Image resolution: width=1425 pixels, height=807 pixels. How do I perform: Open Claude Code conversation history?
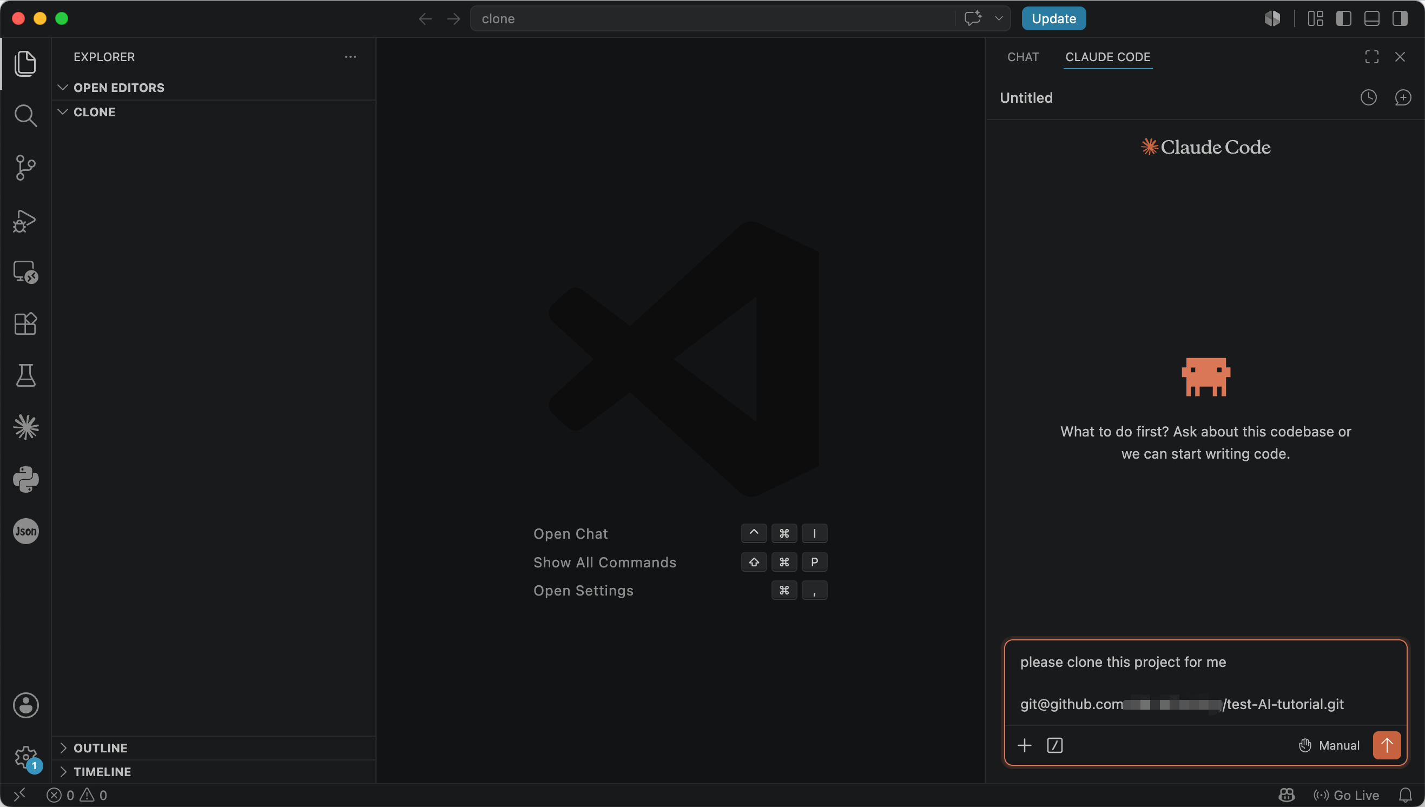(x=1369, y=98)
